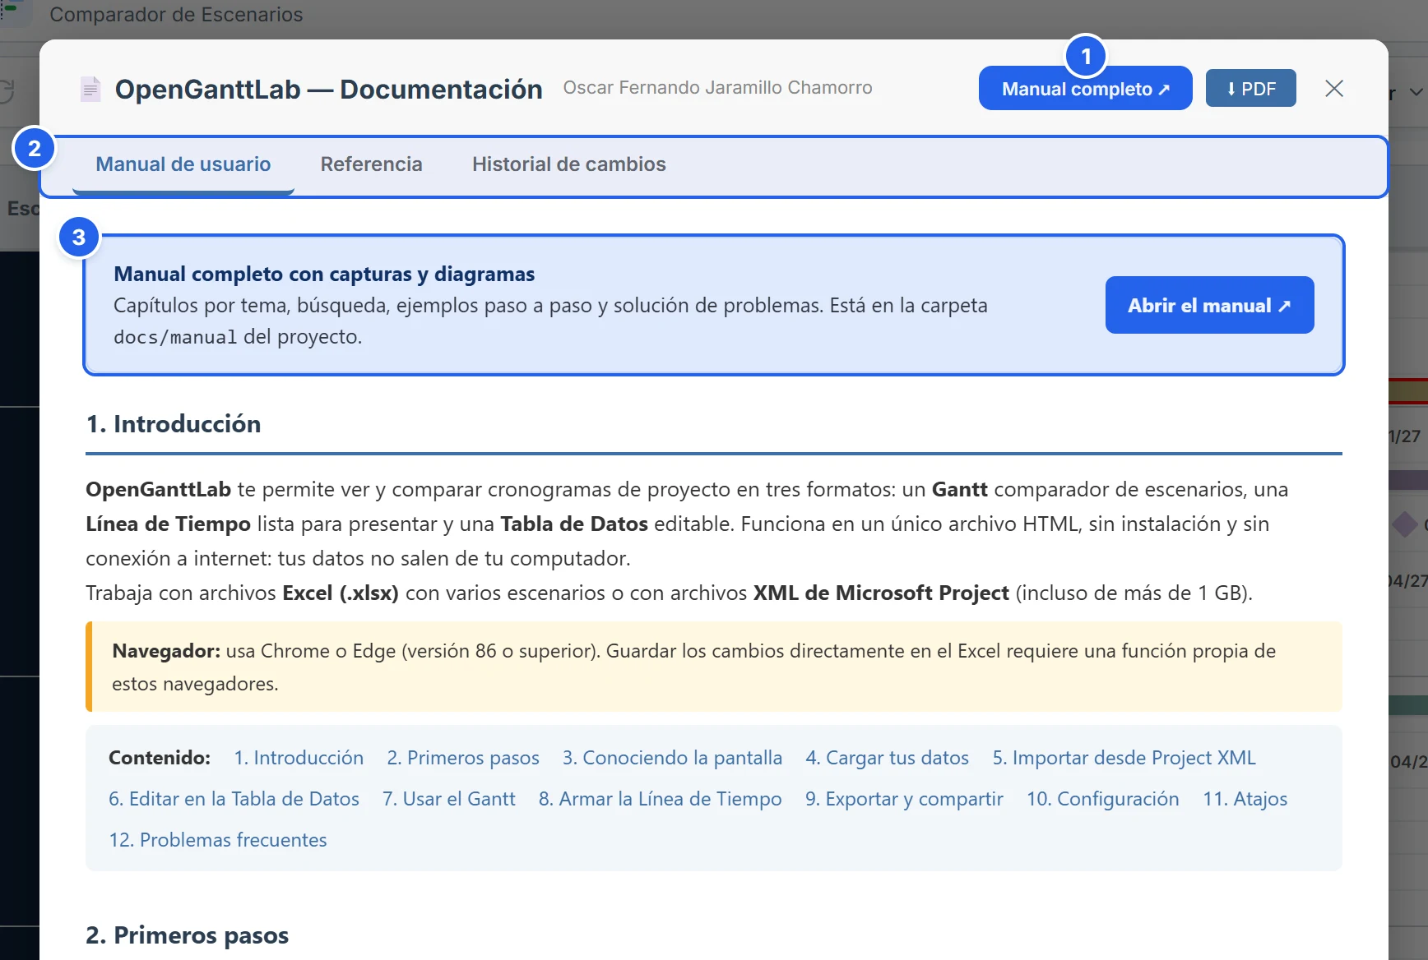Open 12. Problemas frecuentes link

218,840
